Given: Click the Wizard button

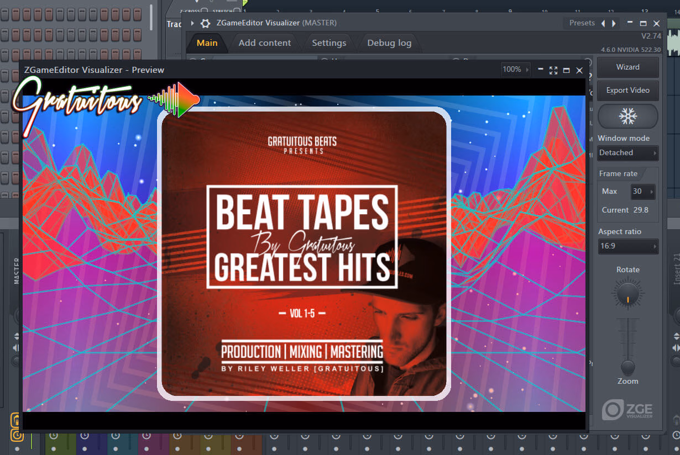Looking at the screenshot, I should click(x=628, y=67).
